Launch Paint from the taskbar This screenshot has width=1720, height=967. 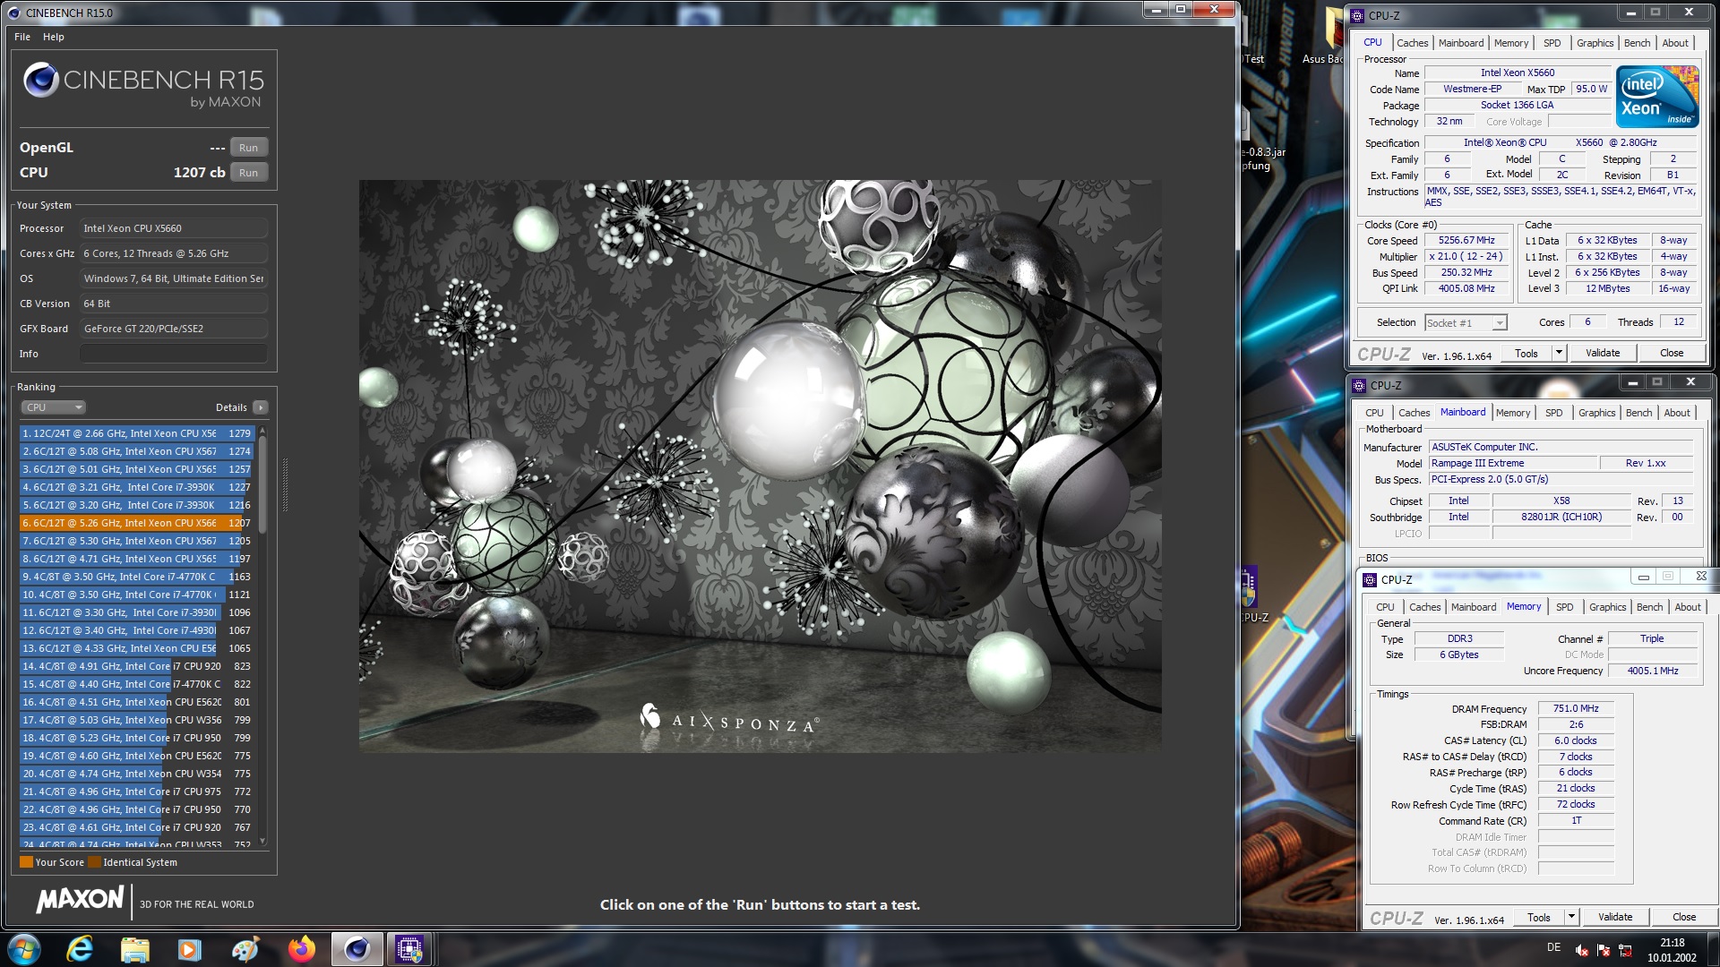245,948
